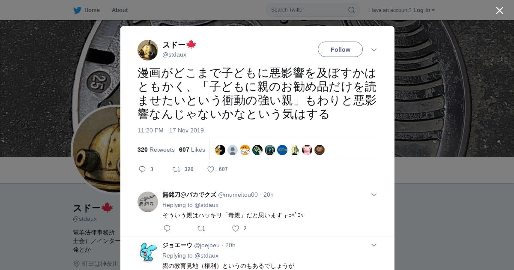Go to the About menu item
514x270 pixels.
120,10
